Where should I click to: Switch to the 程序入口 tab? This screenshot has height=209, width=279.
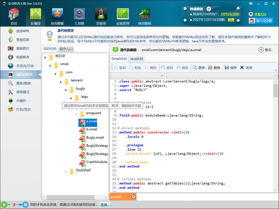point(66,49)
